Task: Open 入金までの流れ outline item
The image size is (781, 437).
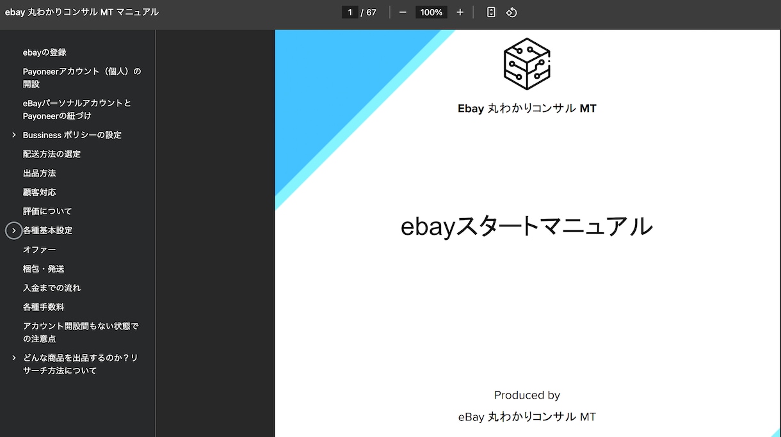Action: (x=52, y=288)
